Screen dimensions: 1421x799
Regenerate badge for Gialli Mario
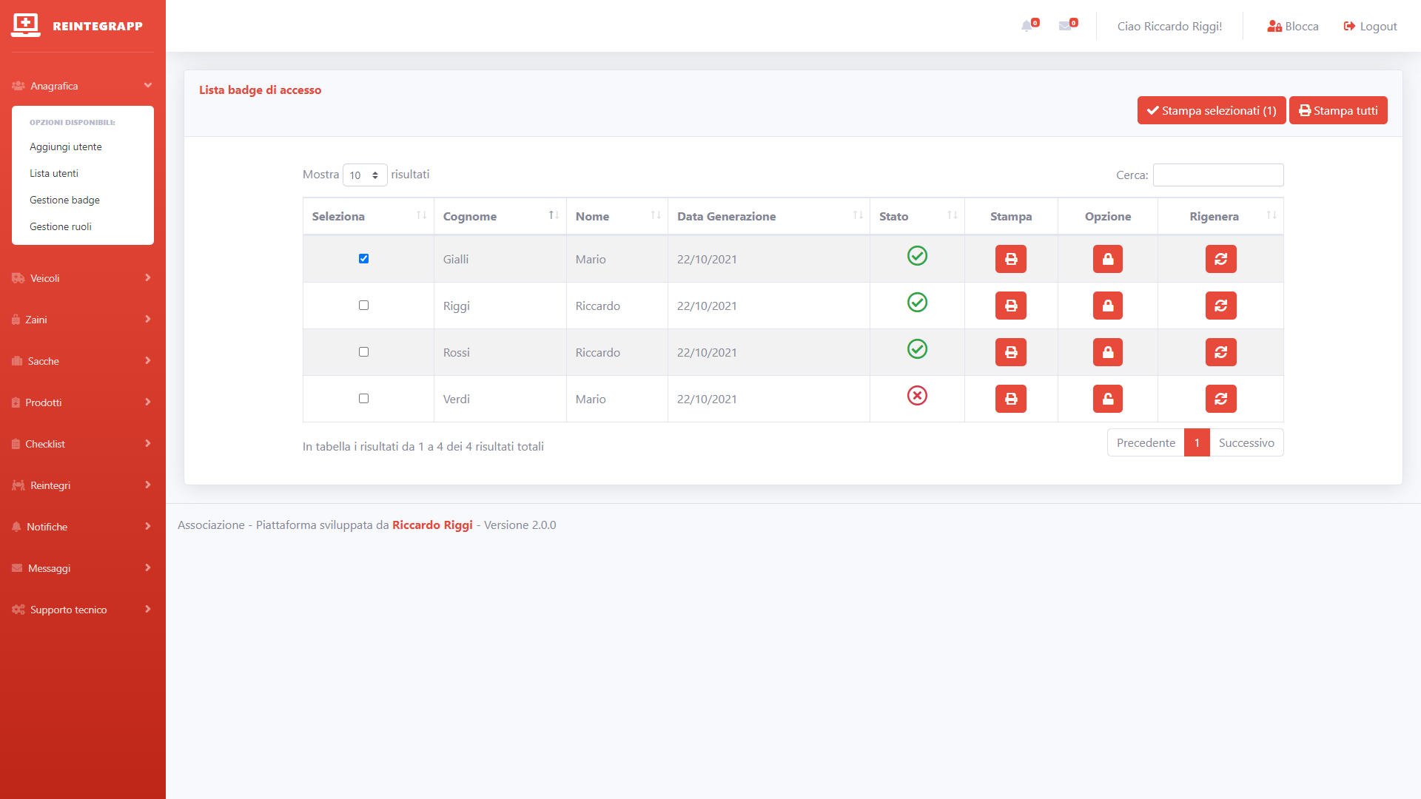coord(1220,259)
